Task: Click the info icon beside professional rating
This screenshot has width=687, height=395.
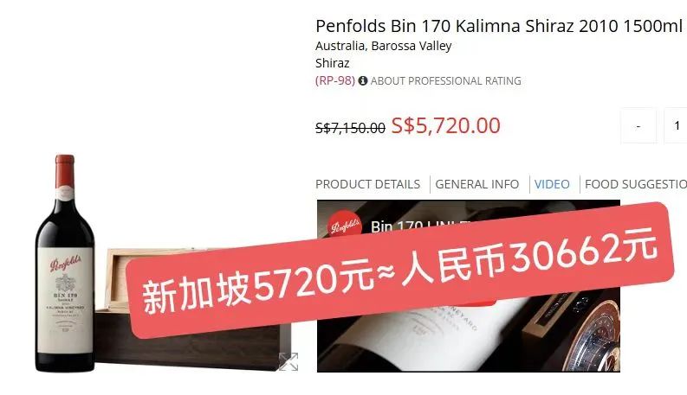Action: [x=363, y=81]
